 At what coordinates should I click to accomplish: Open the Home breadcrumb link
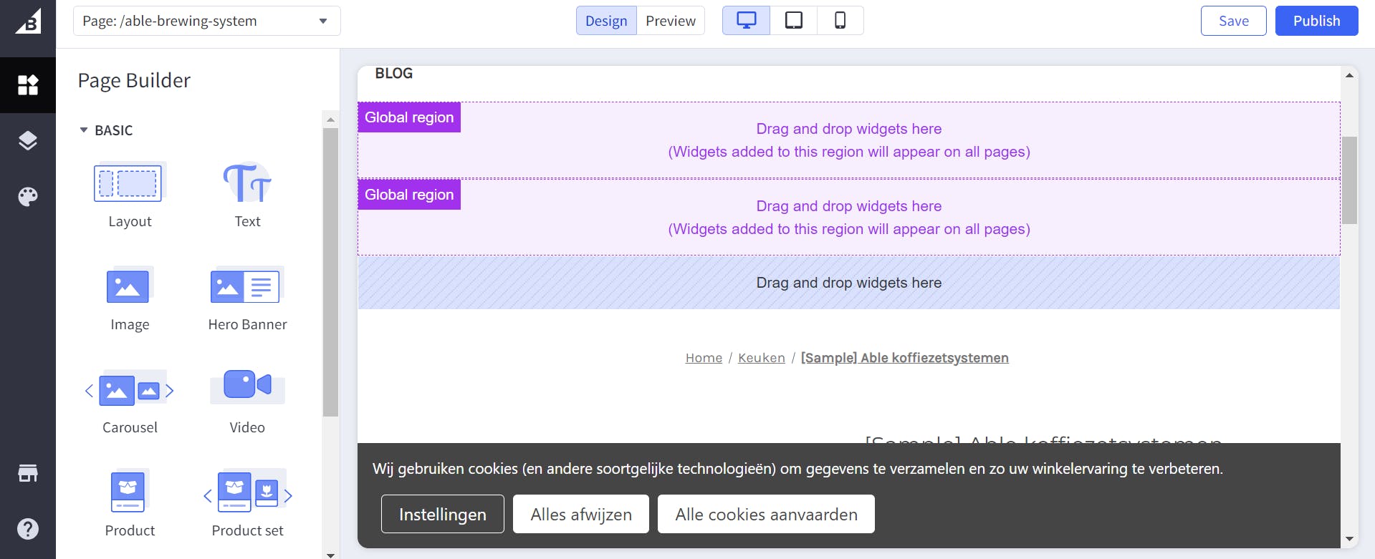tap(704, 358)
